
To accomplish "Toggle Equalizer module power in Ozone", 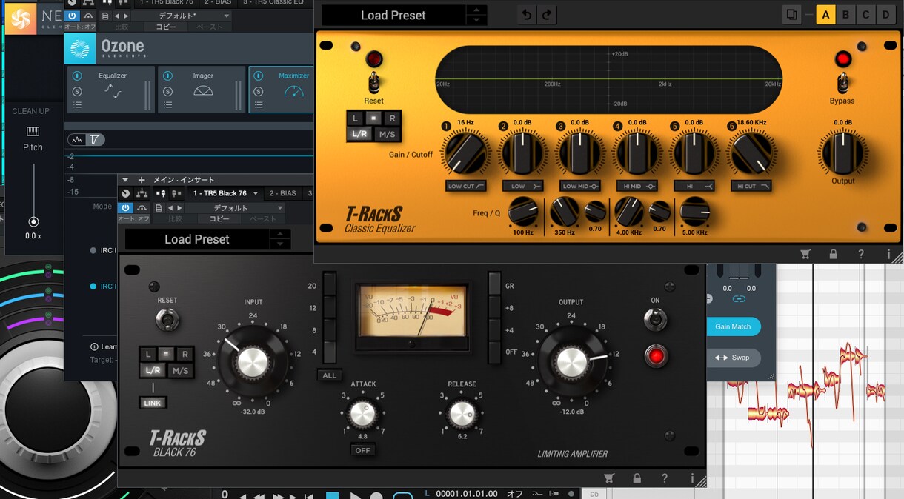I will (x=77, y=76).
